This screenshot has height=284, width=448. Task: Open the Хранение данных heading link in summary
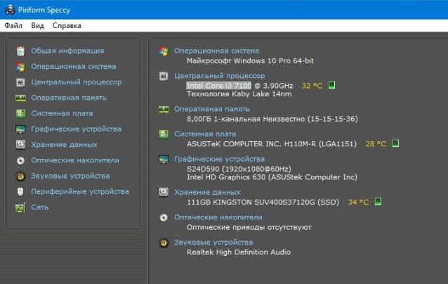(207, 192)
